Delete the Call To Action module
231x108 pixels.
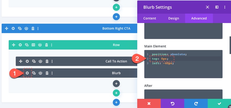click(47, 61)
